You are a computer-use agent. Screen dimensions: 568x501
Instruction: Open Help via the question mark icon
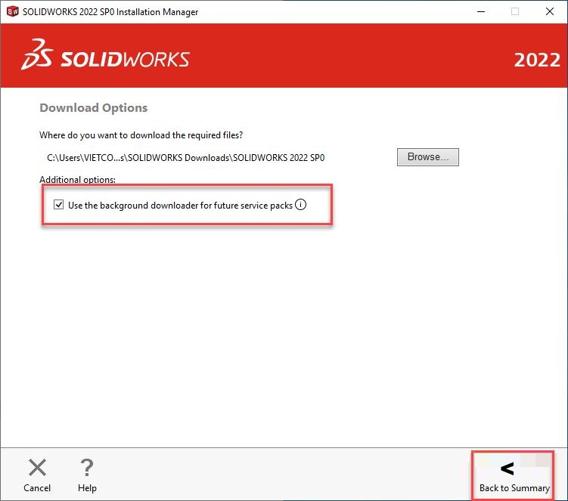click(87, 467)
